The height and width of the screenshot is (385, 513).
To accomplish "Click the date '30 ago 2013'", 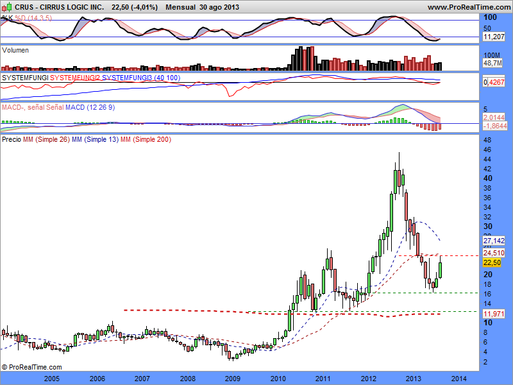I will (x=219, y=7).
